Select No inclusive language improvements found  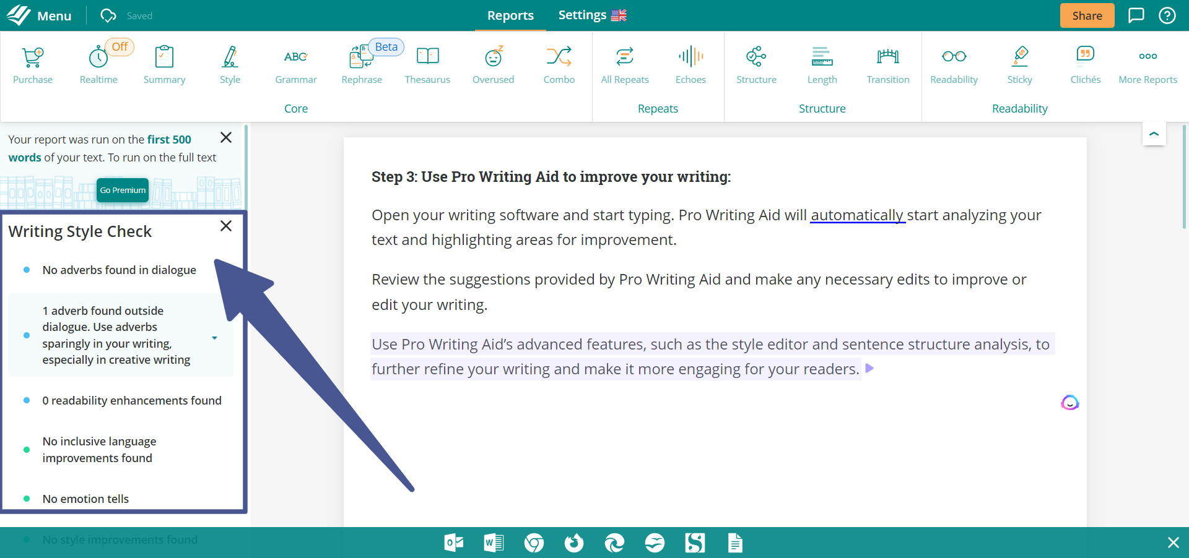[99, 450]
